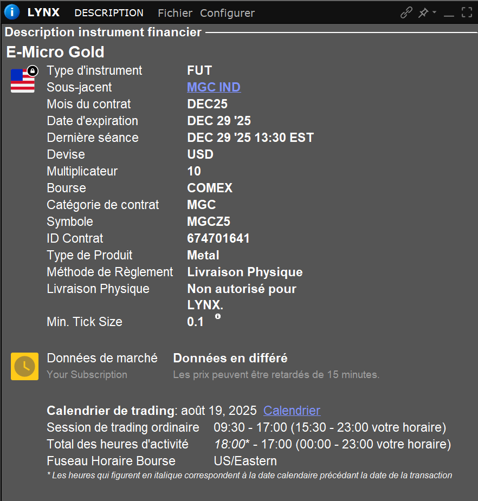The height and width of the screenshot is (501, 478).
Task: Click the LYNX application name in title bar
Action: (x=43, y=12)
